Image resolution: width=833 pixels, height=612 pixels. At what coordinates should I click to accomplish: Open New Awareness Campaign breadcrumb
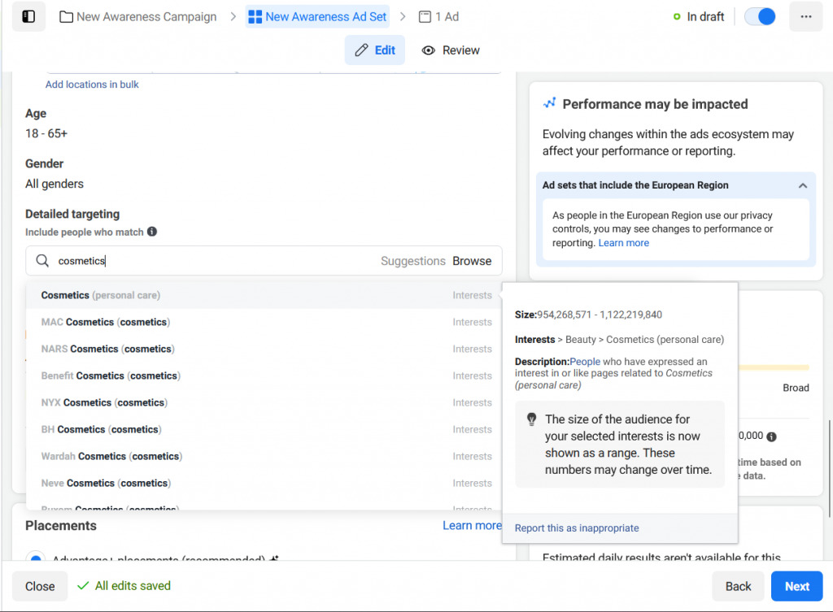coord(138,17)
